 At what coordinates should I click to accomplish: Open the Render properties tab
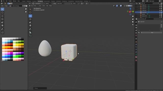136,25
